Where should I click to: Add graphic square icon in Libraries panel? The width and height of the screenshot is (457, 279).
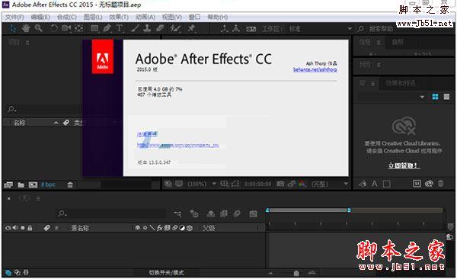[x=387, y=184]
